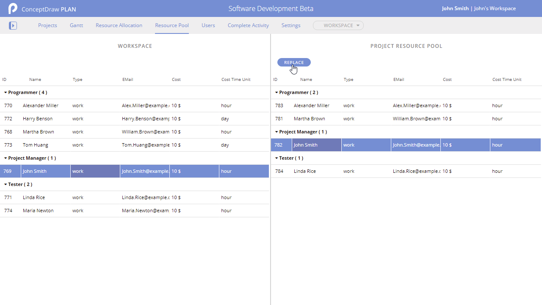The height and width of the screenshot is (305, 542).
Task: Select Maria Newton in the workspace list
Action: pos(38,211)
